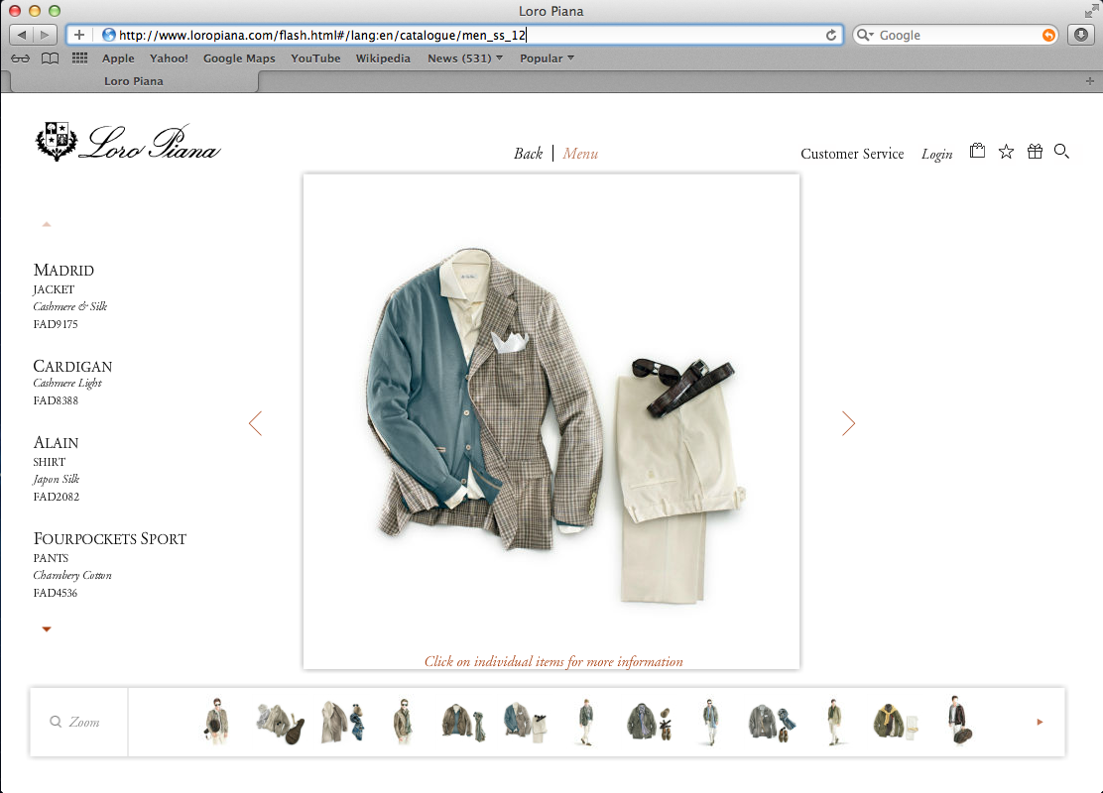The height and width of the screenshot is (793, 1103).
Task: Go to previous outfit with left arrow
Action: coord(255,423)
